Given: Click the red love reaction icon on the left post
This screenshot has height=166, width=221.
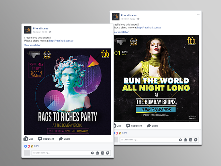Looking at the screenshot, I should pos(29,146).
